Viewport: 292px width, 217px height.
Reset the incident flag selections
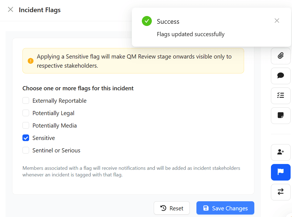(x=172, y=208)
